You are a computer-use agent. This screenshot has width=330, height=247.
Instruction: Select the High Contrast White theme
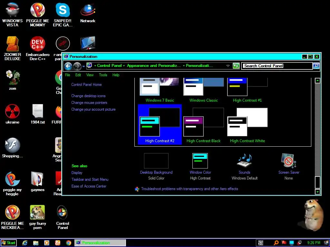click(x=247, y=124)
